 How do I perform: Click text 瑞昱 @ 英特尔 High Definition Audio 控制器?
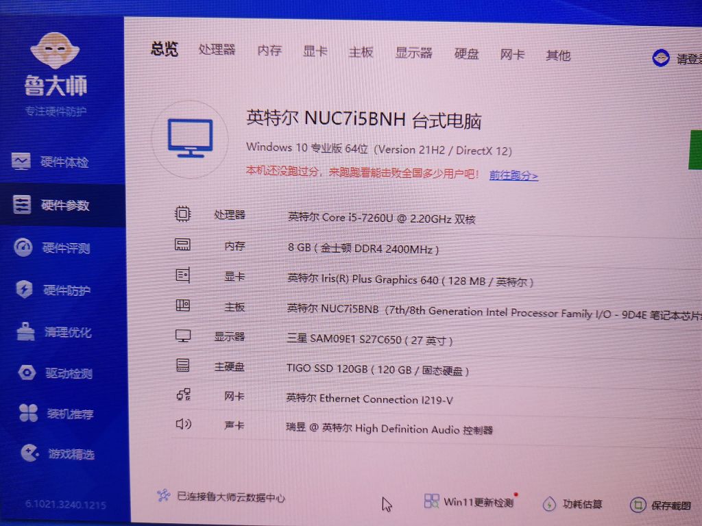389,429
